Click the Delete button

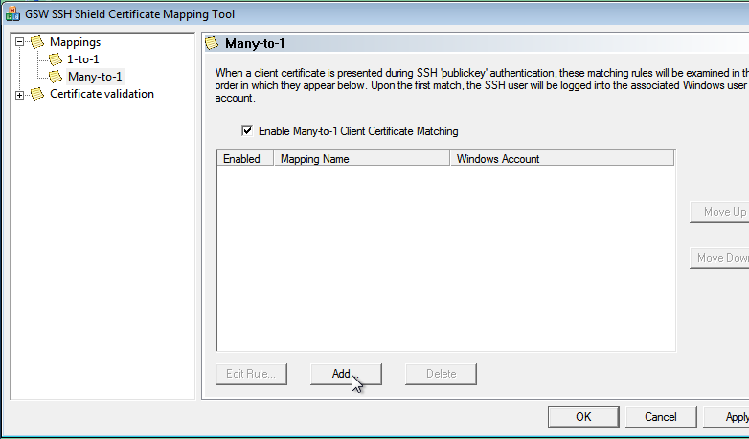pos(441,374)
